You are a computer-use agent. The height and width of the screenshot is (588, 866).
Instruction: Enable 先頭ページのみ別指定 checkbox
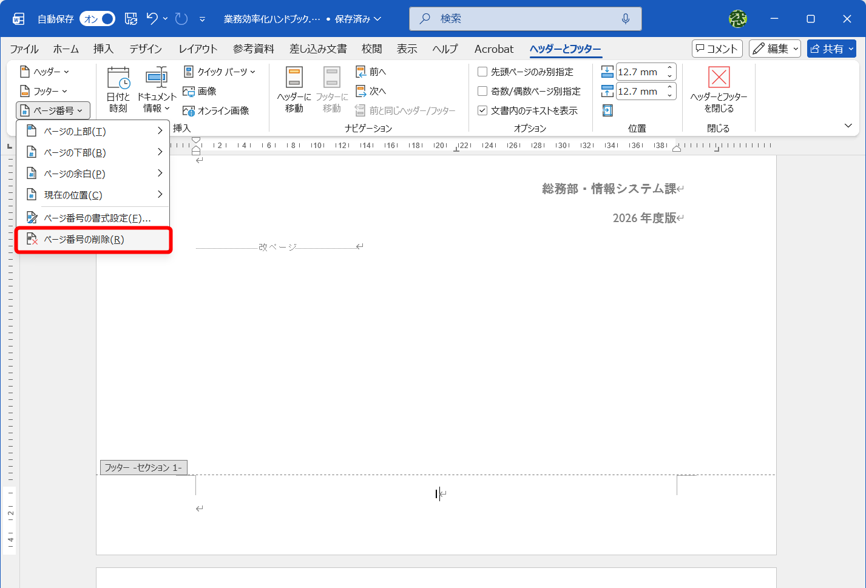pyautogui.click(x=482, y=72)
